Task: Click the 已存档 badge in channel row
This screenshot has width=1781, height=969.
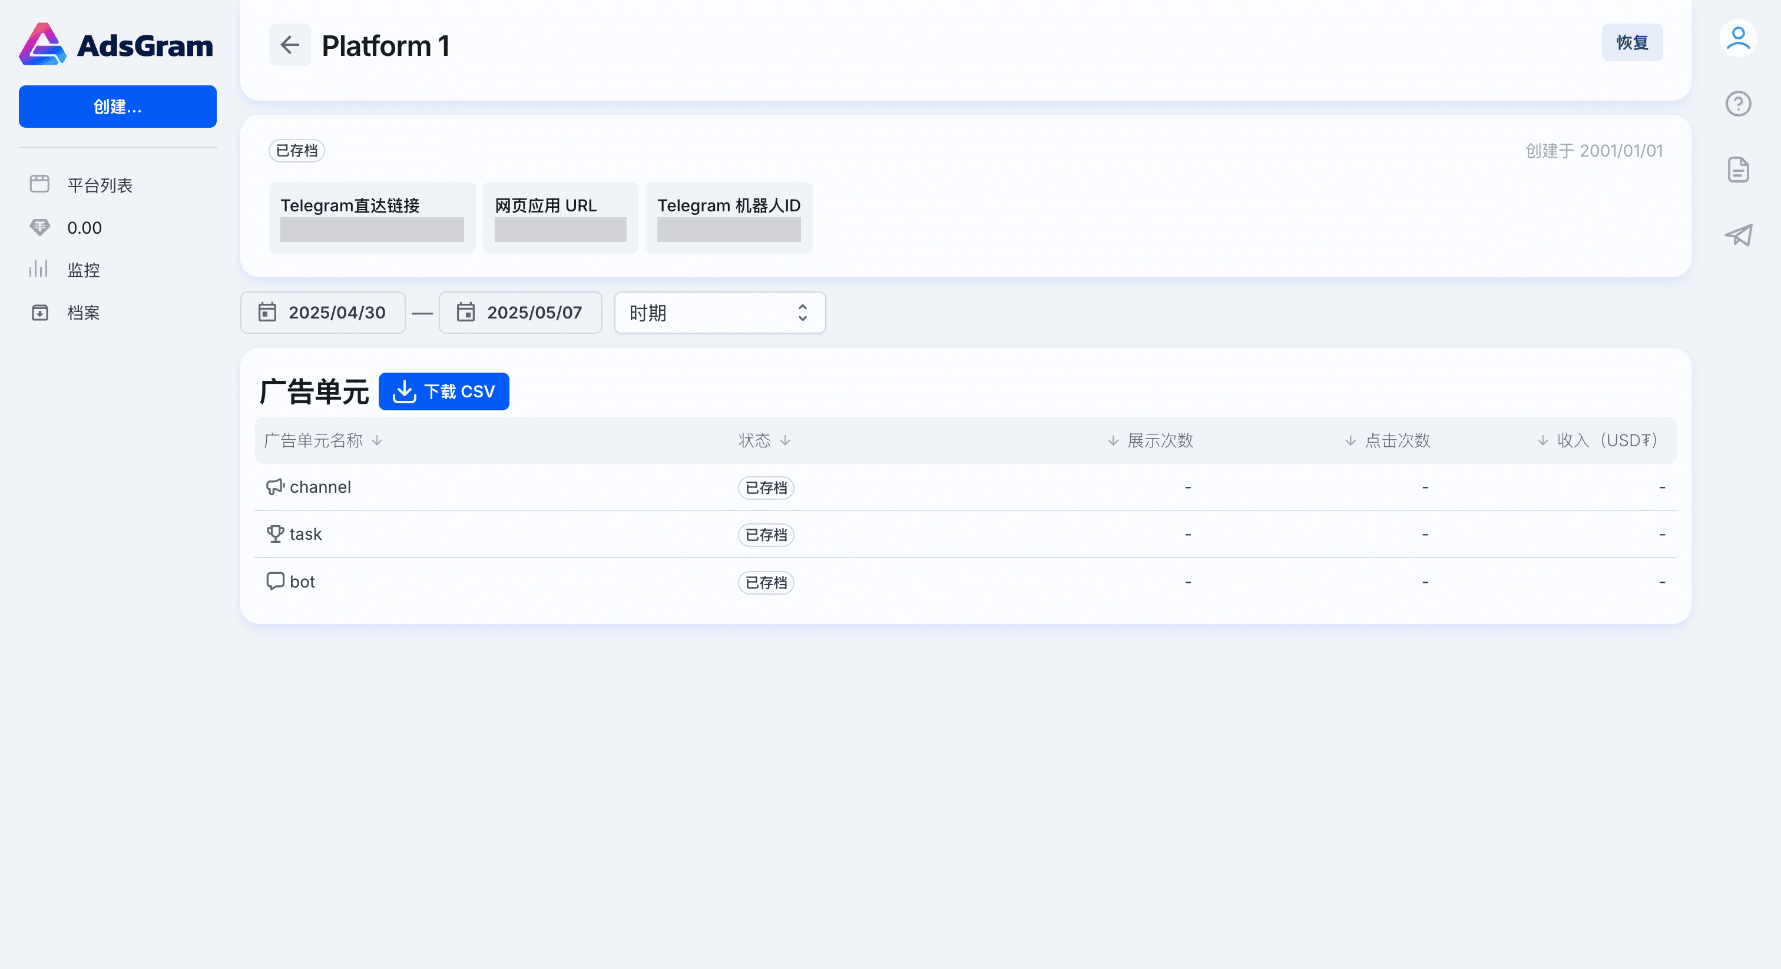Action: coord(766,488)
